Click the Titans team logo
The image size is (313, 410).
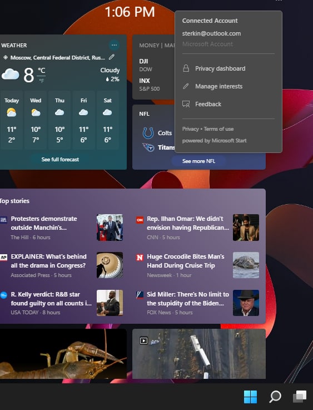tap(148, 147)
